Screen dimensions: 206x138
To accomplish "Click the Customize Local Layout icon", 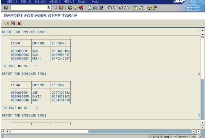I will [x=155, y=8].
